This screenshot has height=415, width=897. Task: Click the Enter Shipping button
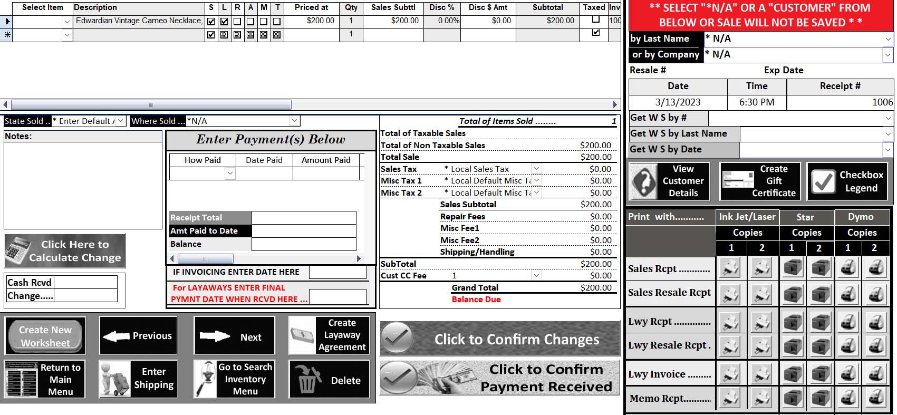(138, 379)
